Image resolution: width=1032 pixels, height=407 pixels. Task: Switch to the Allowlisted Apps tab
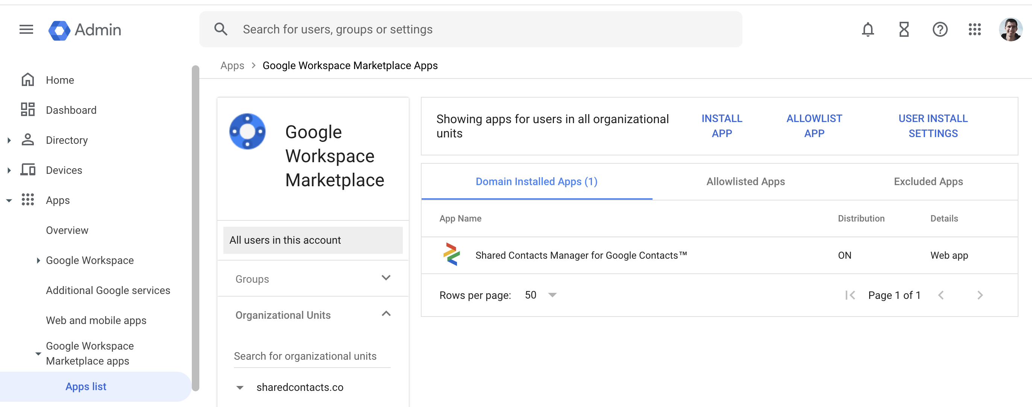(x=745, y=181)
